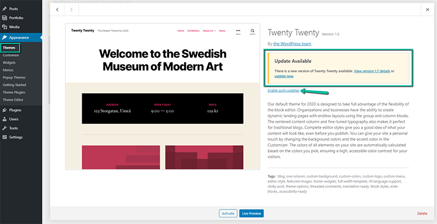Screen dimensions: 437x224
Task: Click Exhibitions in the preview navigation
Action: coord(193,31)
